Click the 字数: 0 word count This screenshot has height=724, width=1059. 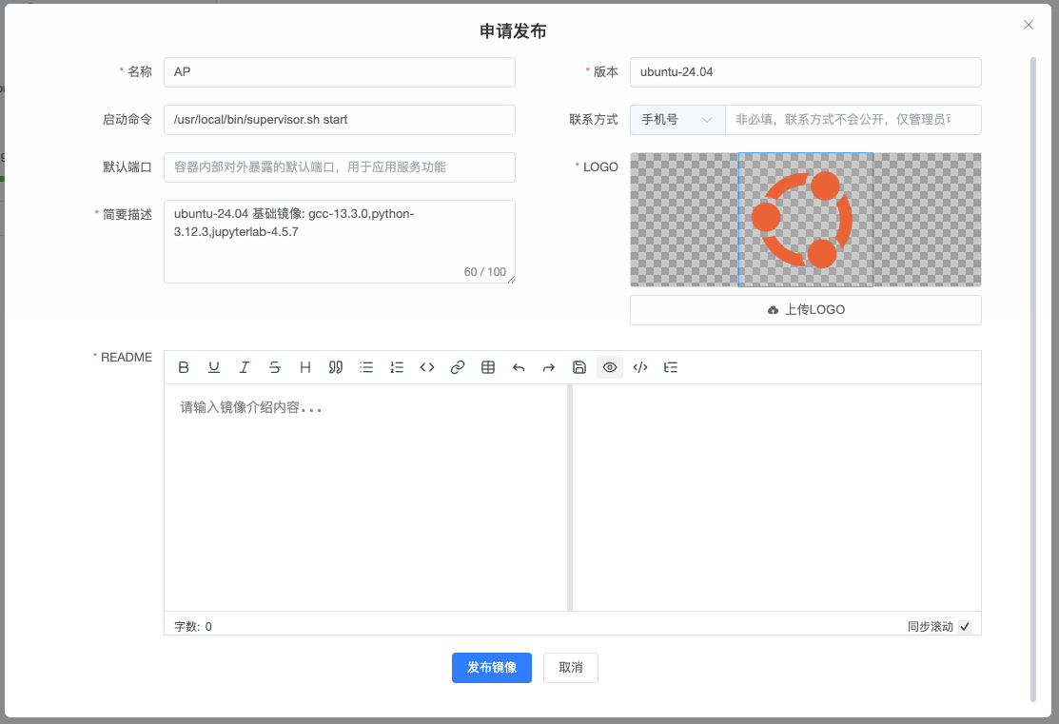pyautogui.click(x=193, y=627)
